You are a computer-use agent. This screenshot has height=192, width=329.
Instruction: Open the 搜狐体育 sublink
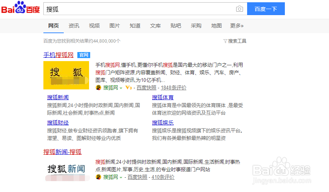tap(163, 97)
